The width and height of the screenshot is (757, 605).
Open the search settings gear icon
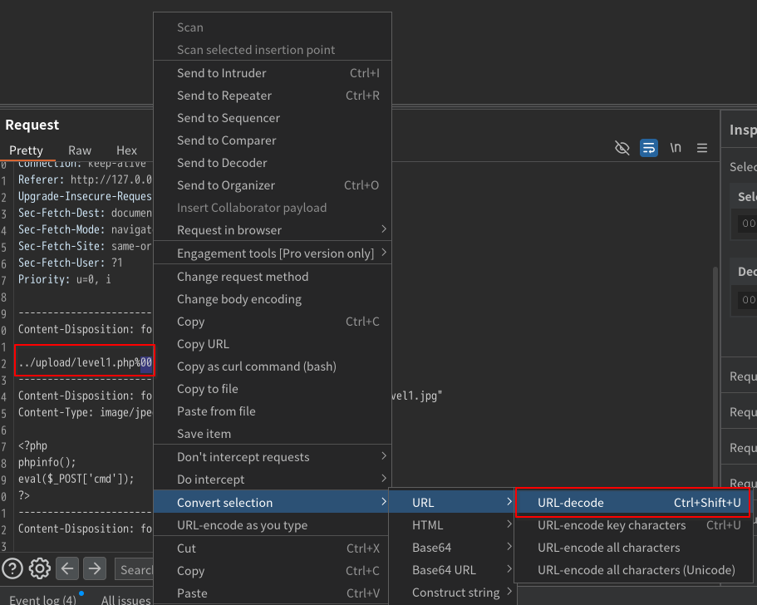tap(40, 568)
